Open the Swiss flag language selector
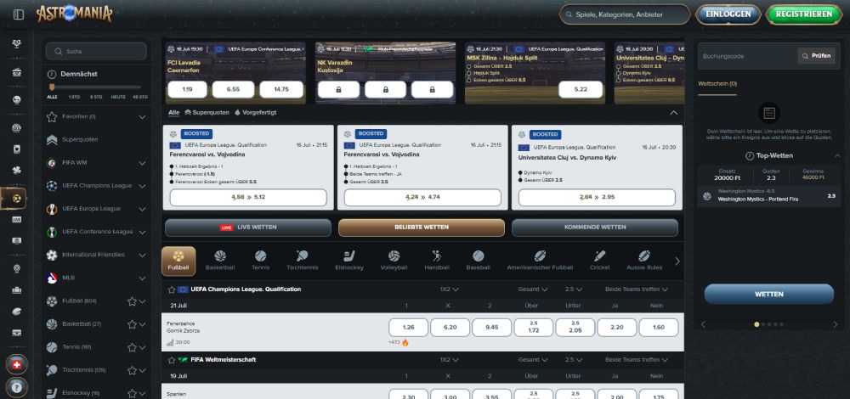This screenshot has height=399, width=850. click(16, 364)
